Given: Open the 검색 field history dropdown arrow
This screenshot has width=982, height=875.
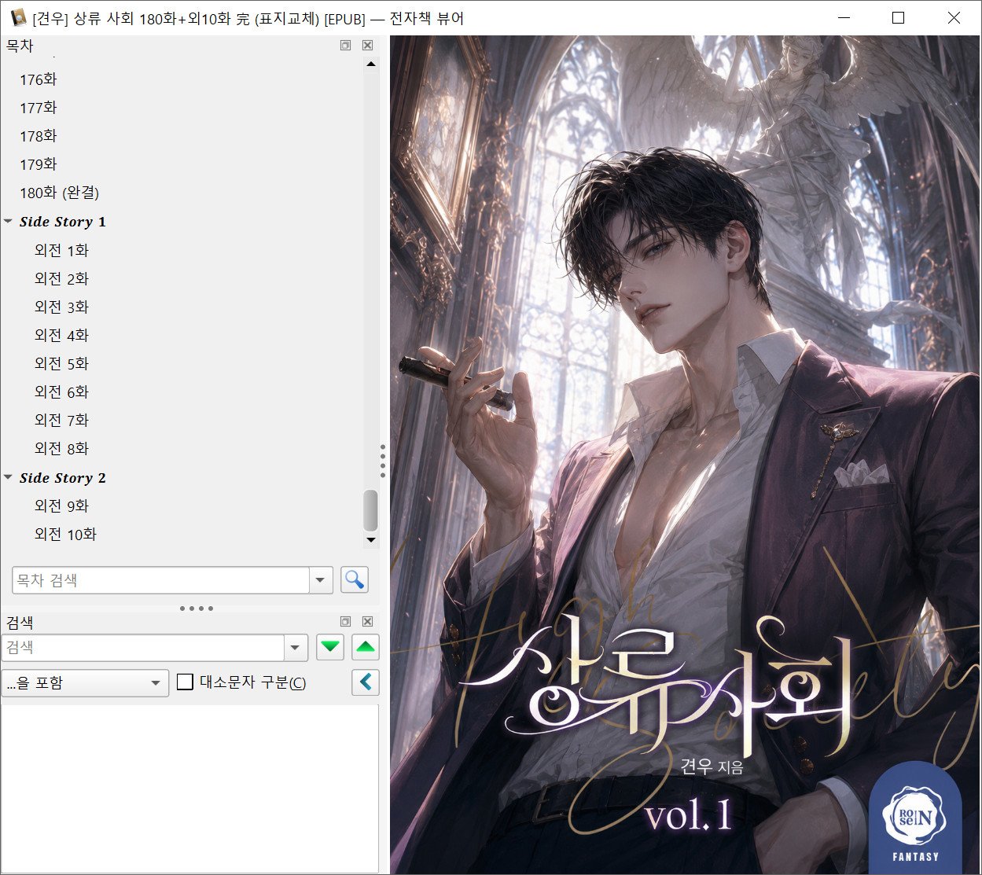Looking at the screenshot, I should 295,648.
